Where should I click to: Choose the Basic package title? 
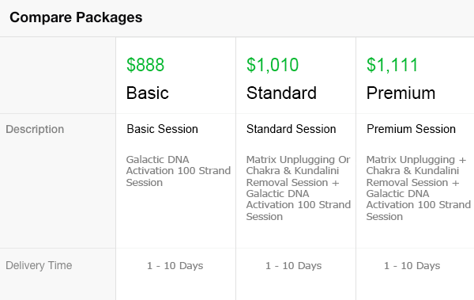click(x=148, y=93)
